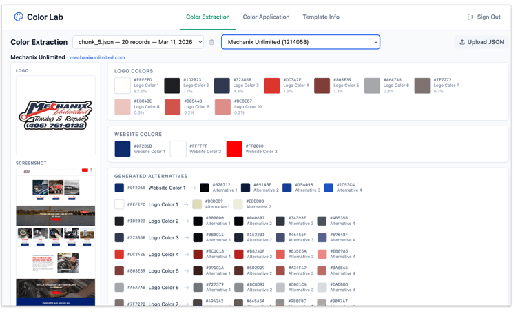Select the #1D2023 Logo Color 2 swatch
This screenshot has height=316, width=529.
pos(172,86)
